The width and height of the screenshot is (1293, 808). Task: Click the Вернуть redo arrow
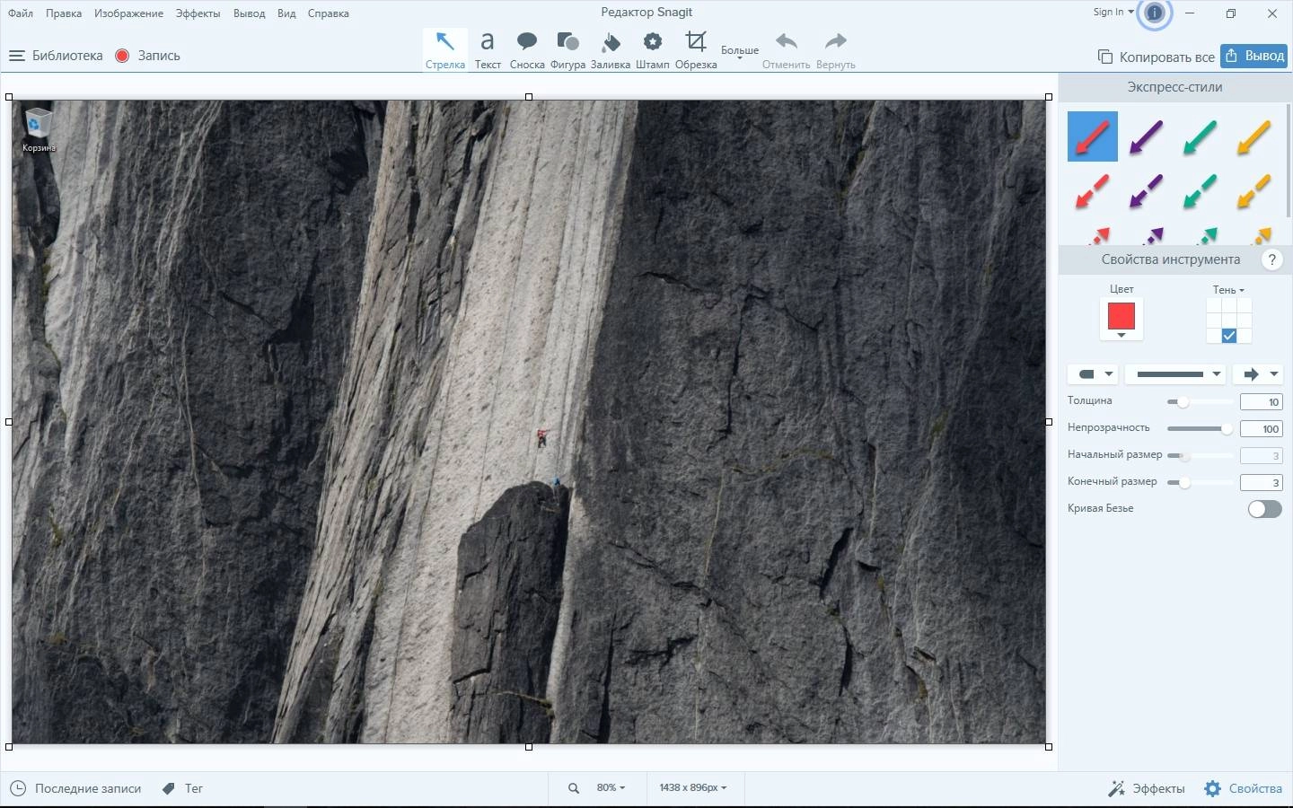coord(836,49)
